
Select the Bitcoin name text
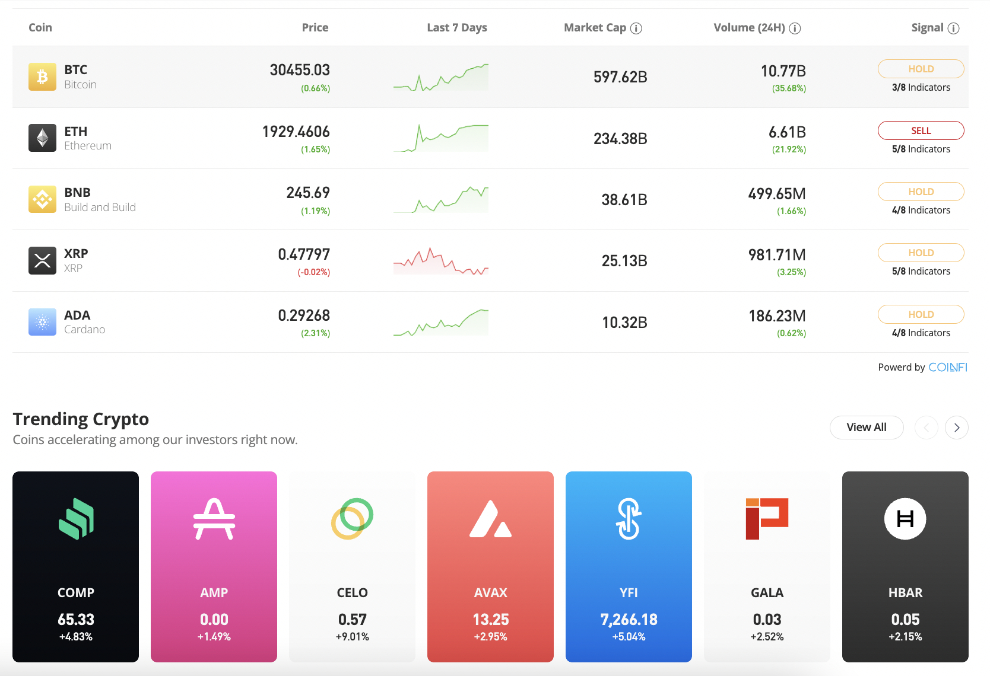[80, 84]
